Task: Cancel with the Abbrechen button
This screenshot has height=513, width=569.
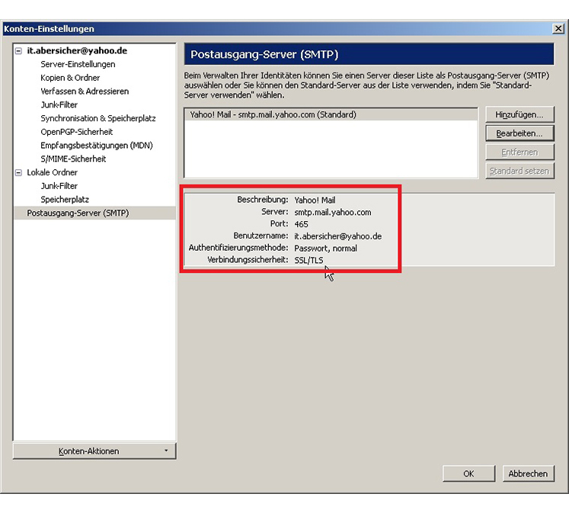Action: pos(528,473)
